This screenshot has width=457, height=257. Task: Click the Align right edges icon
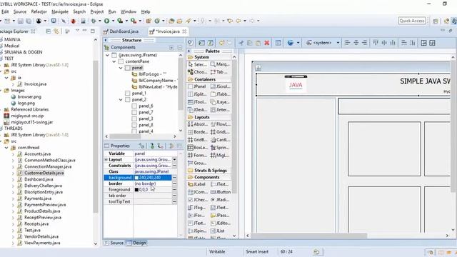coord(365,43)
